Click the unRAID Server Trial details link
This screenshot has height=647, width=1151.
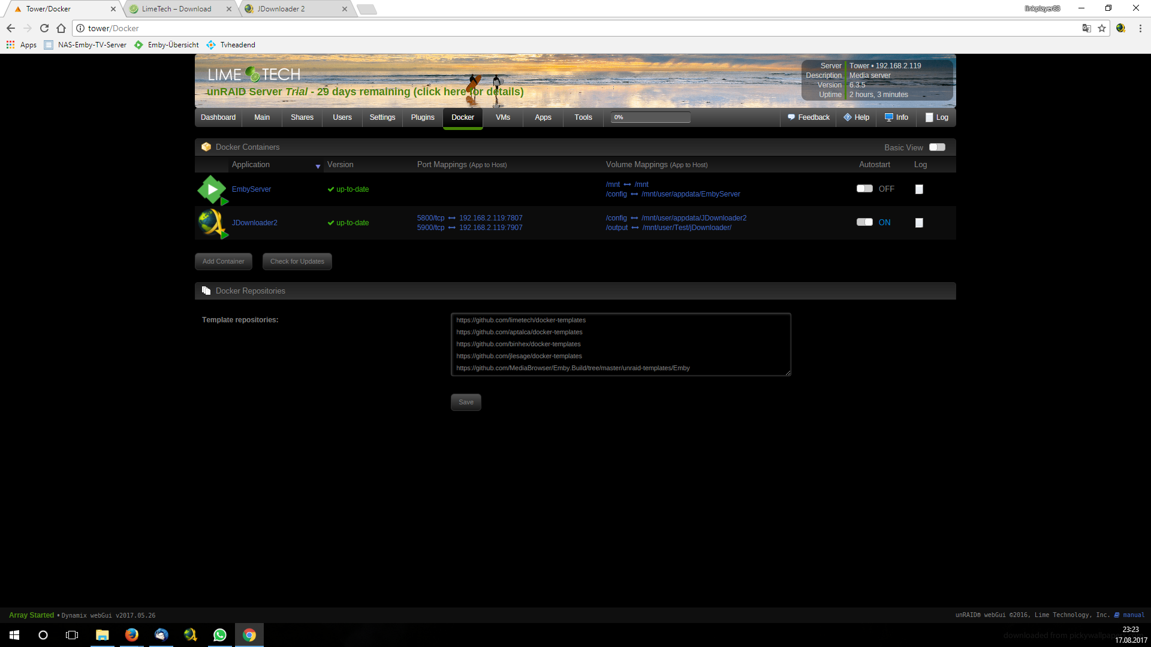[365, 92]
